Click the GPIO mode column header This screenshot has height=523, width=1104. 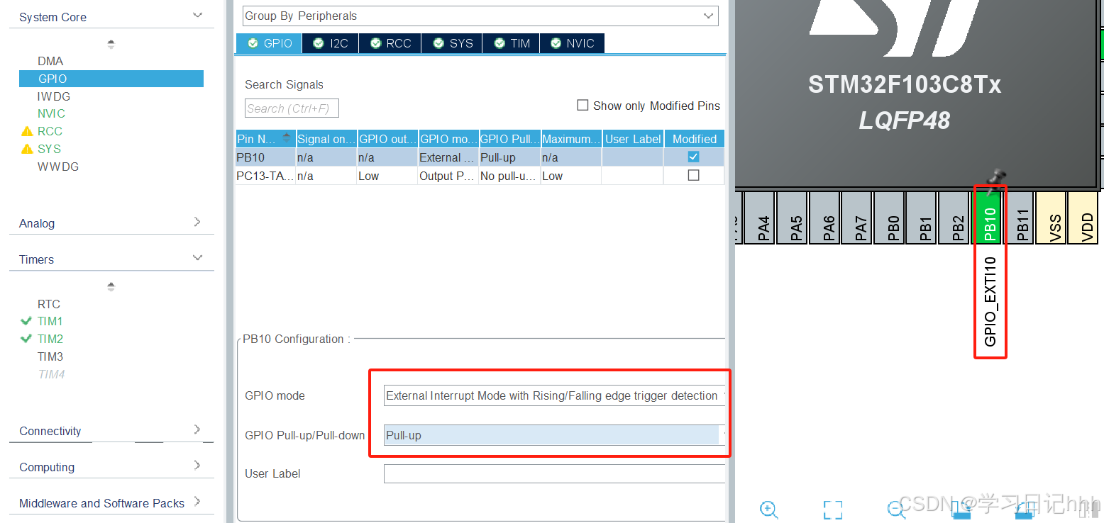[448, 139]
